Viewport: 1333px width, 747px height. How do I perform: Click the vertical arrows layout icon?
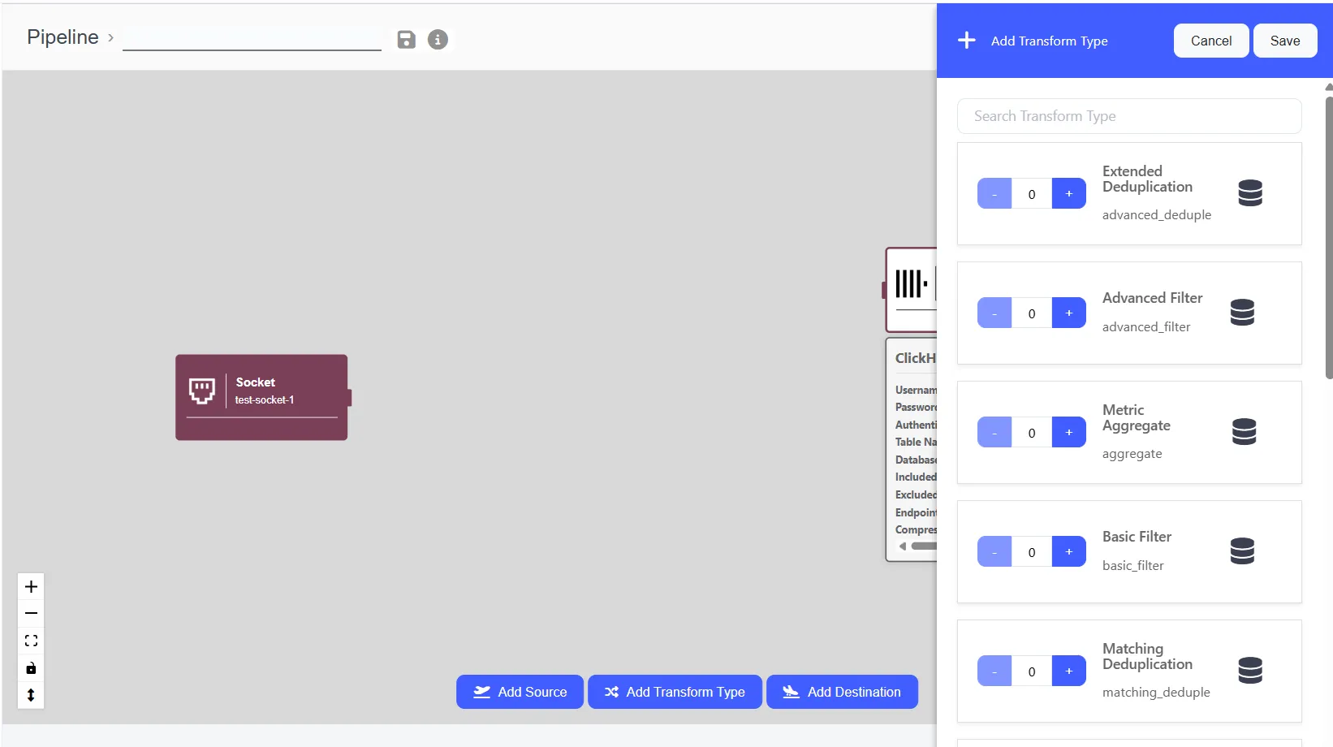[x=31, y=695]
